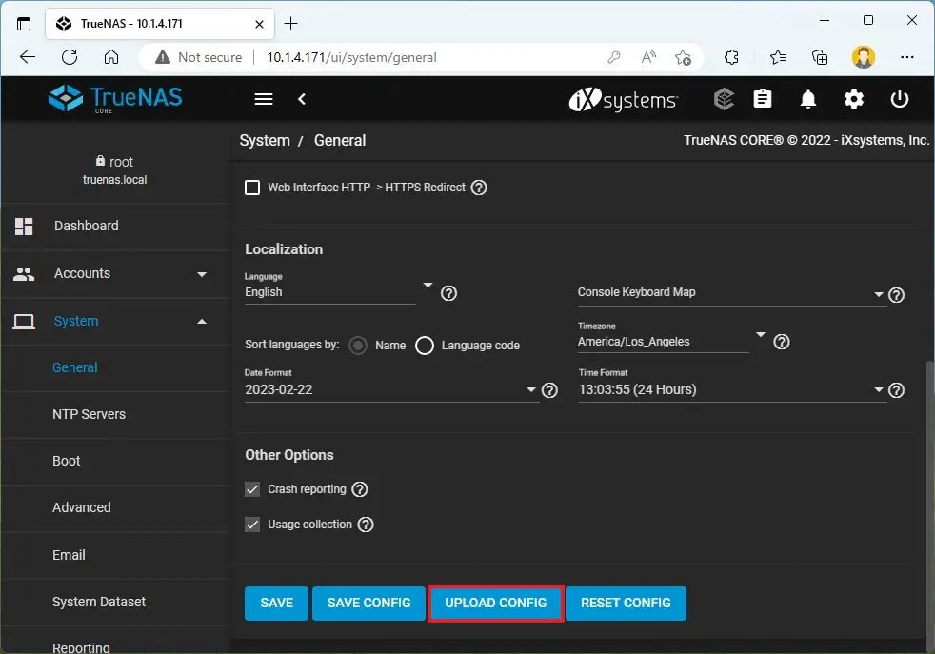The height and width of the screenshot is (654, 935).
Task: Open help for Crash reporting option
Action: 359,489
